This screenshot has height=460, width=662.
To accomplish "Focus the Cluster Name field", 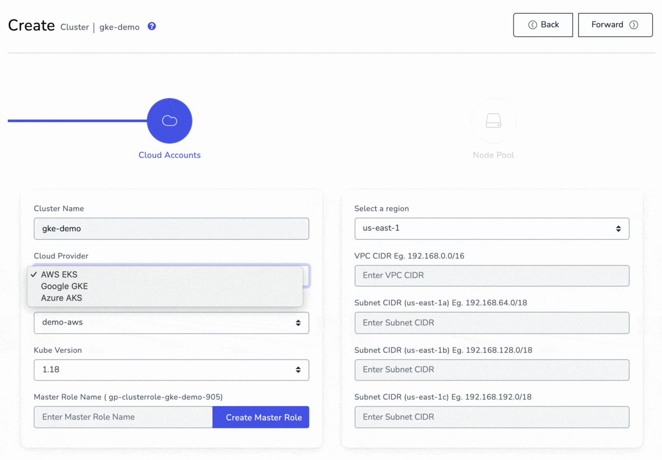I will (171, 228).
